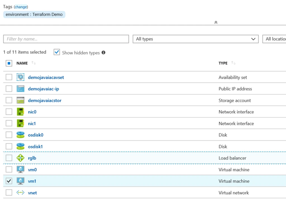
Task: Click the demojavaiacavset availability set icon
Action: [x=21, y=77]
